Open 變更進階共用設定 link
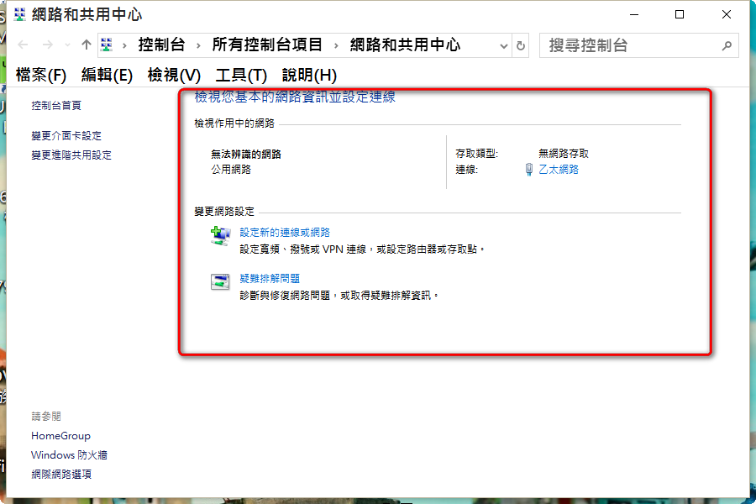756x504 pixels. 71,155
